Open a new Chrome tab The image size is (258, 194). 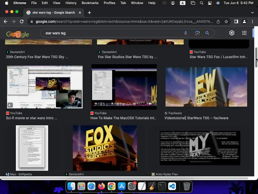coord(89,13)
